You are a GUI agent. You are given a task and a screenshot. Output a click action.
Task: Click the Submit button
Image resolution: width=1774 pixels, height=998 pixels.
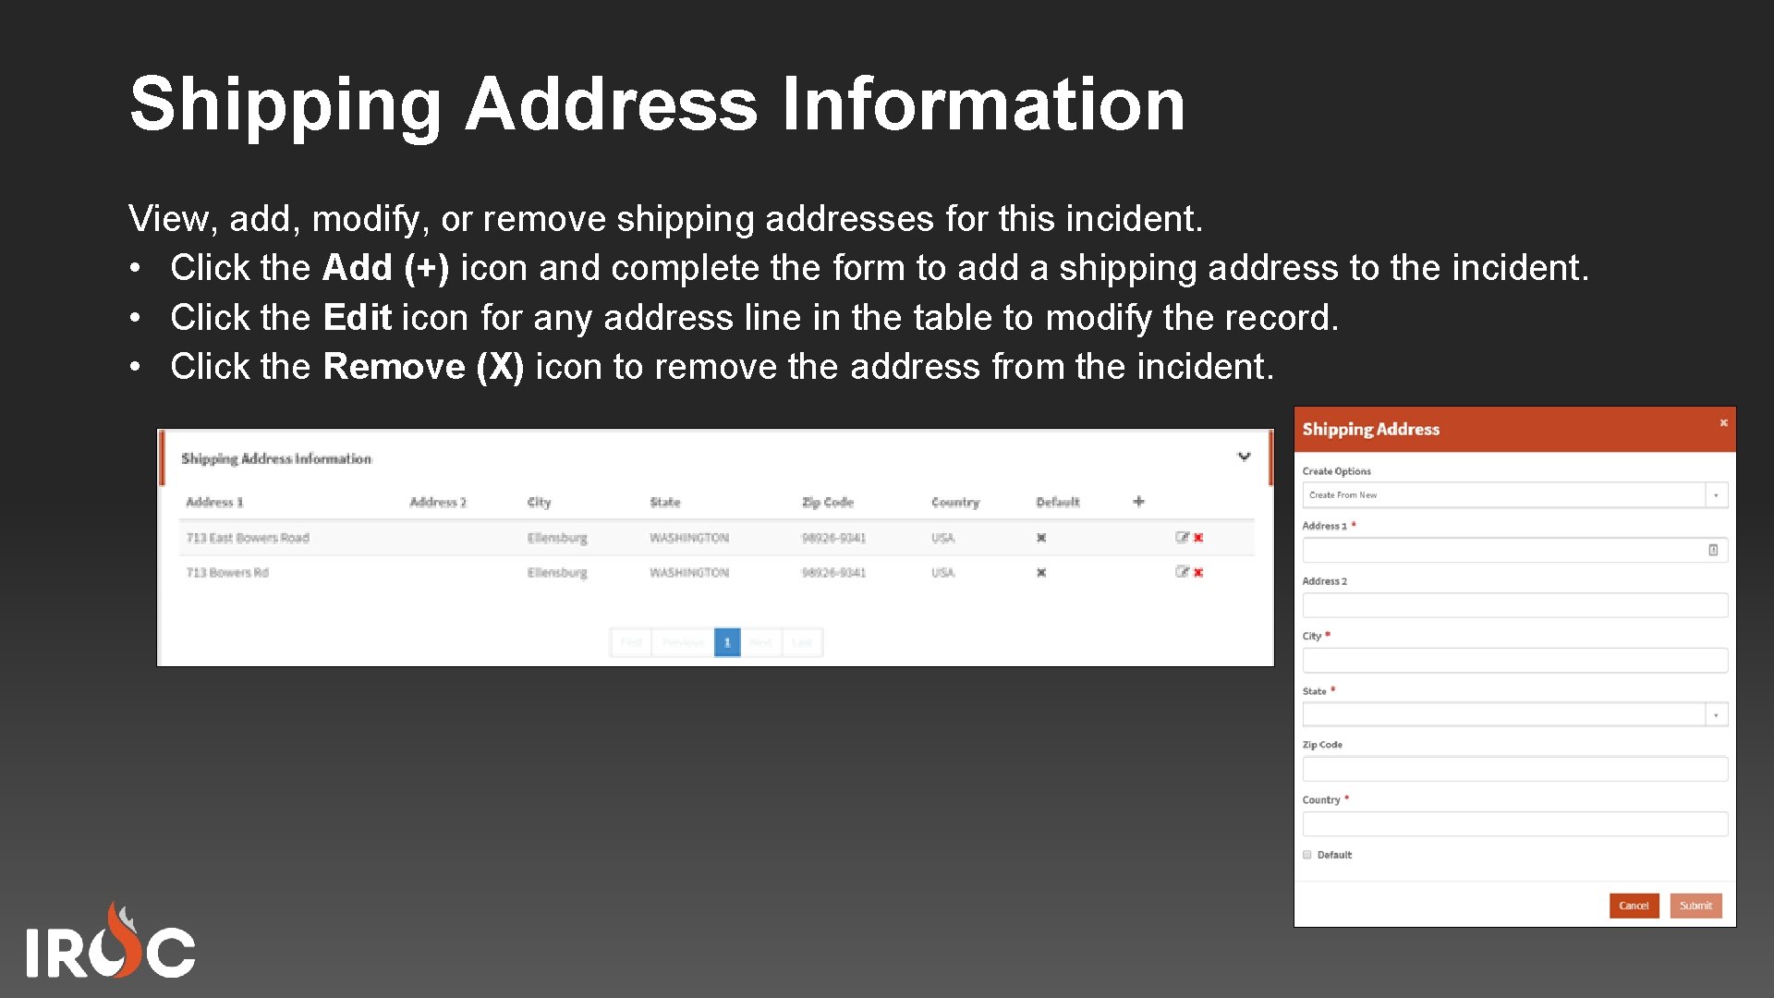[1695, 906]
